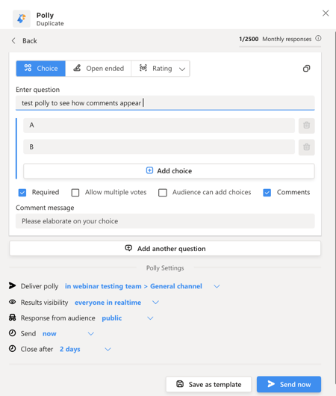336x396 pixels.
Task: Open the Close after 2 days dropdown
Action: click(108, 349)
